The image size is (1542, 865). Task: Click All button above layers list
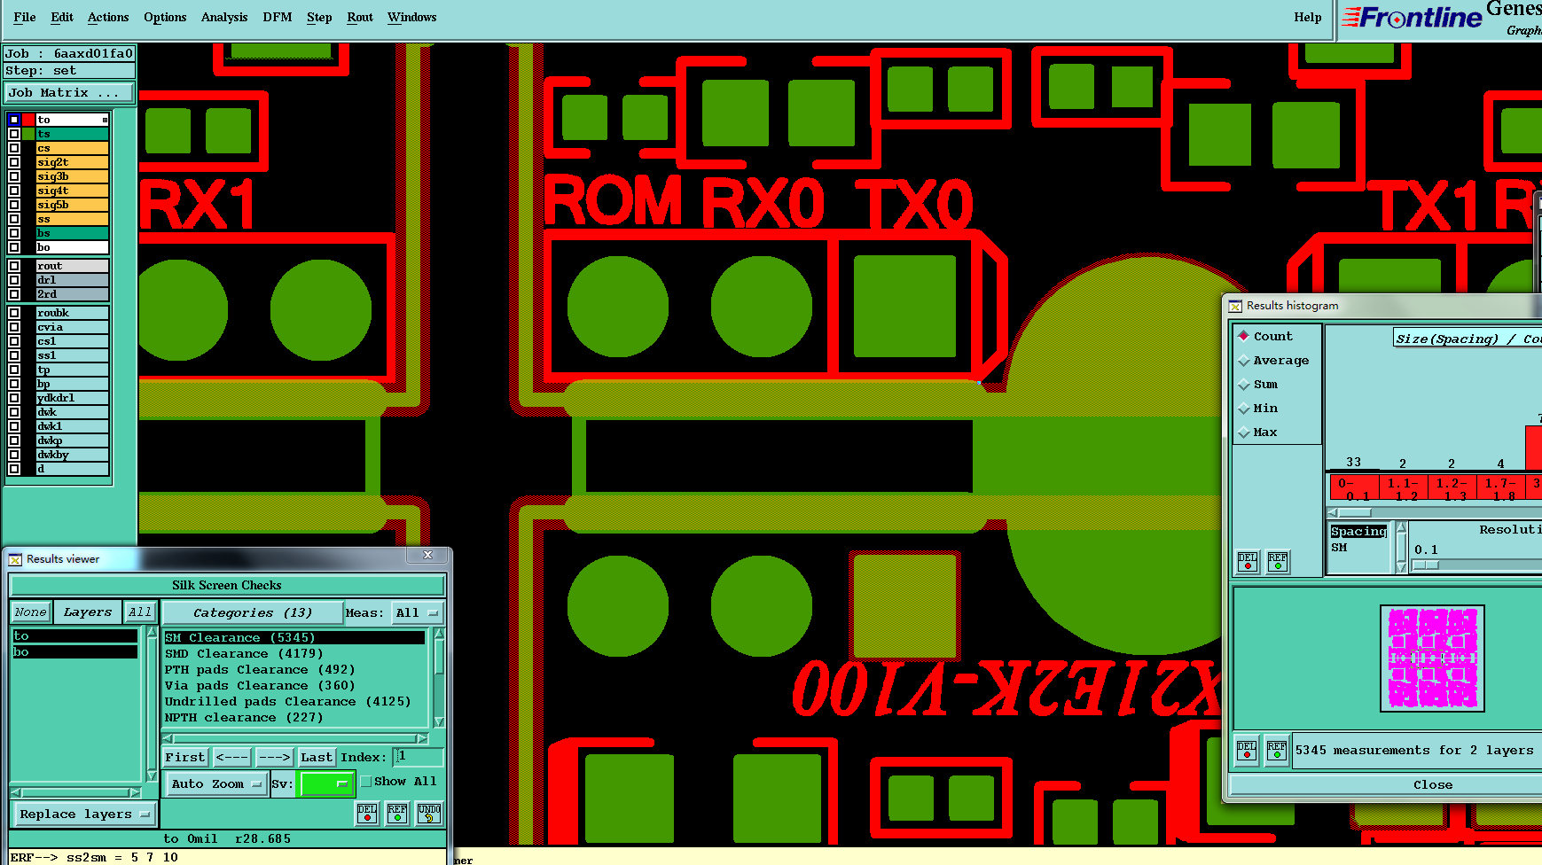(x=140, y=612)
